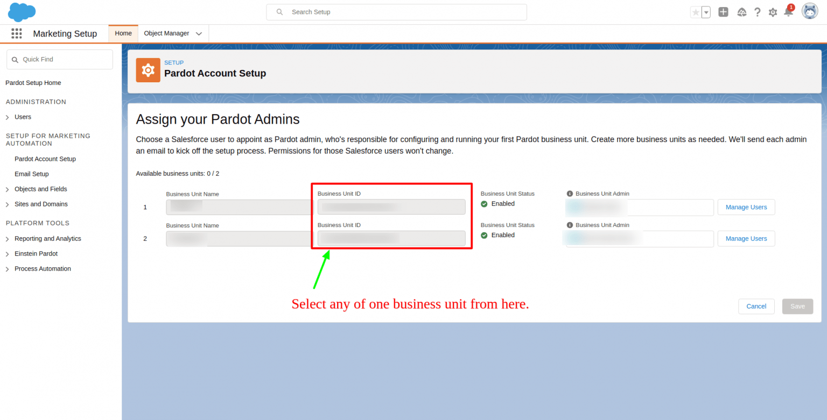Viewport: 827px width, 420px height.
Task: Click the info icon by row 1 Business Unit Admin
Action: (x=570, y=194)
